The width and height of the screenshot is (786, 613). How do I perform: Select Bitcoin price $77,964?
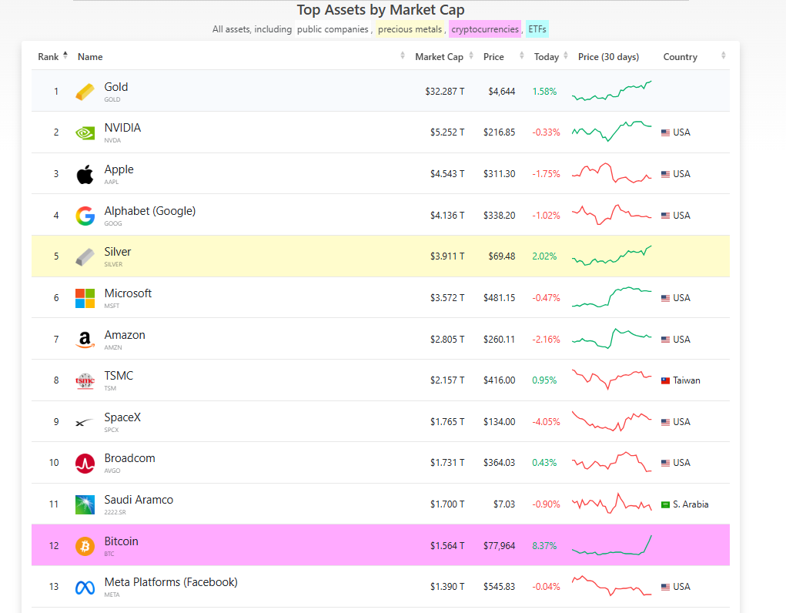point(500,546)
